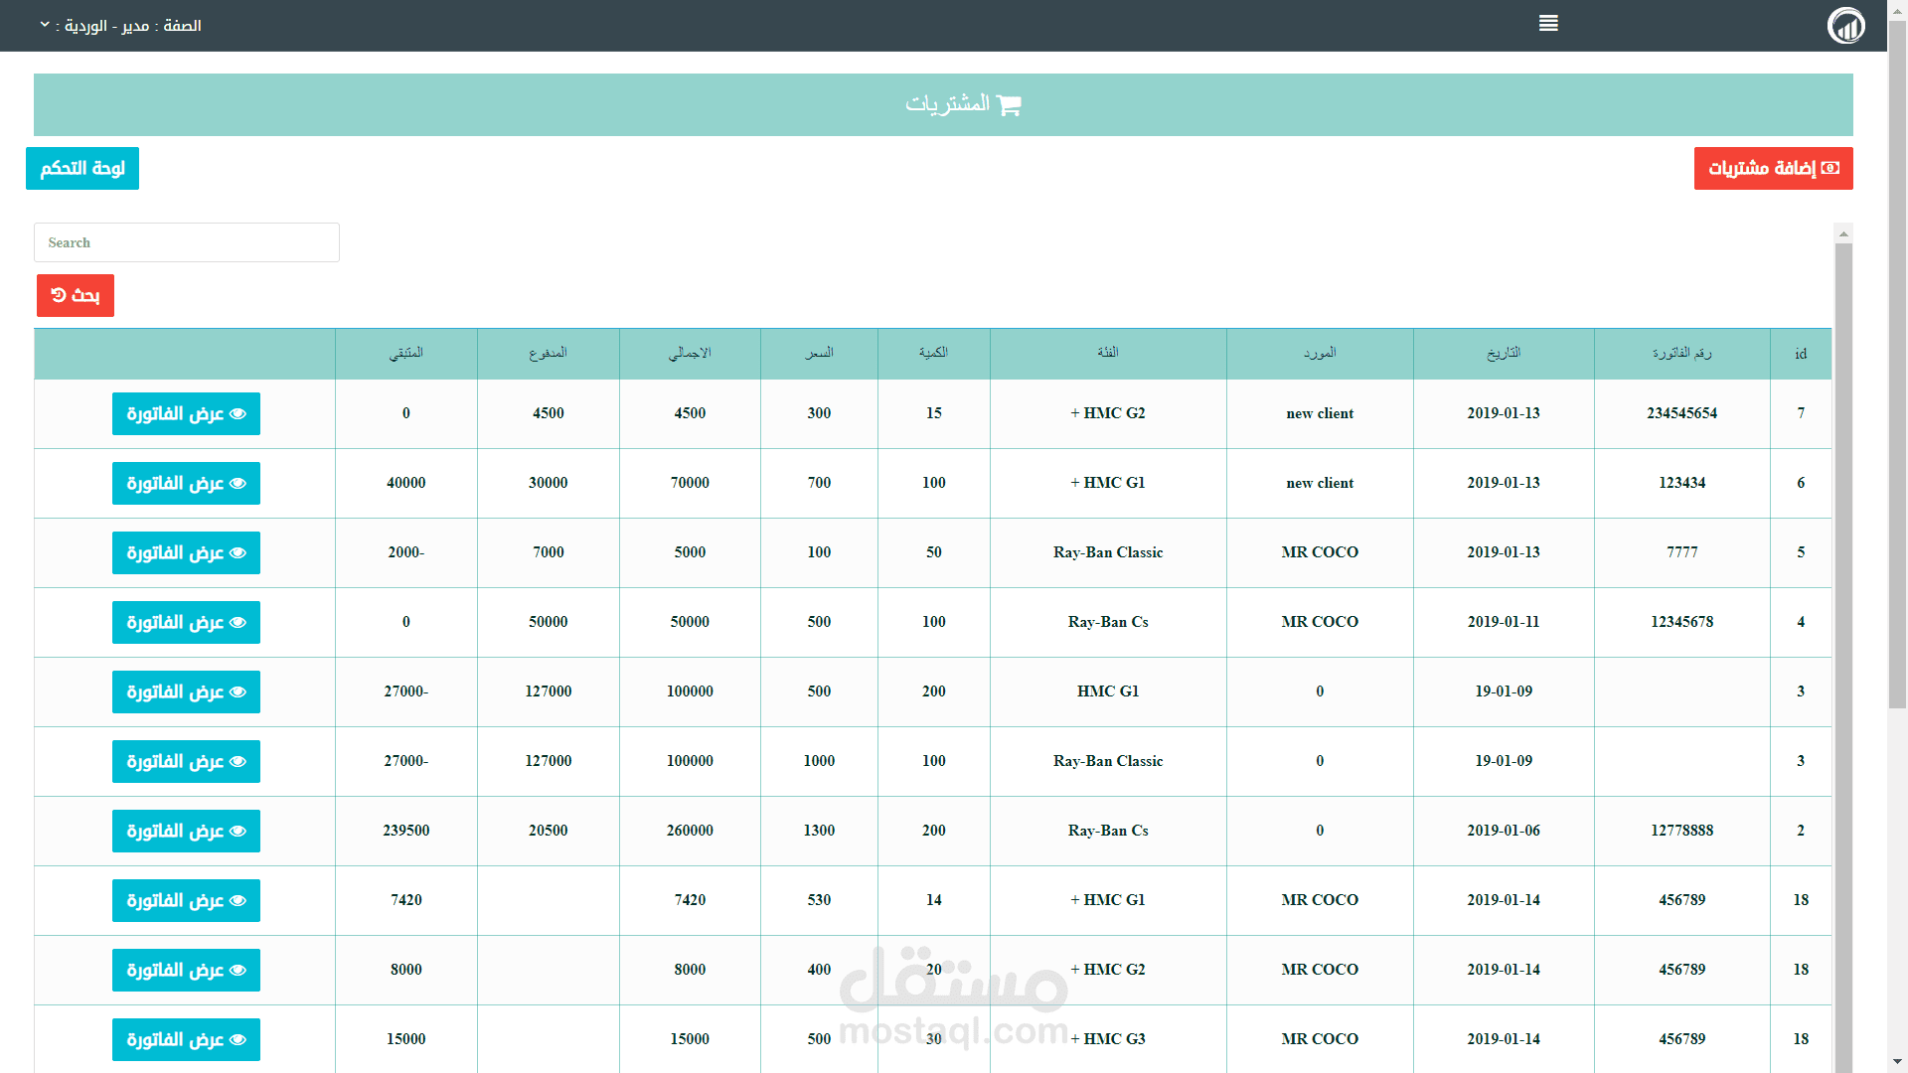Click the رقم الفاتورة column header
Image resolution: width=1908 pixels, height=1073 pixels.
tap(1681, 354)
